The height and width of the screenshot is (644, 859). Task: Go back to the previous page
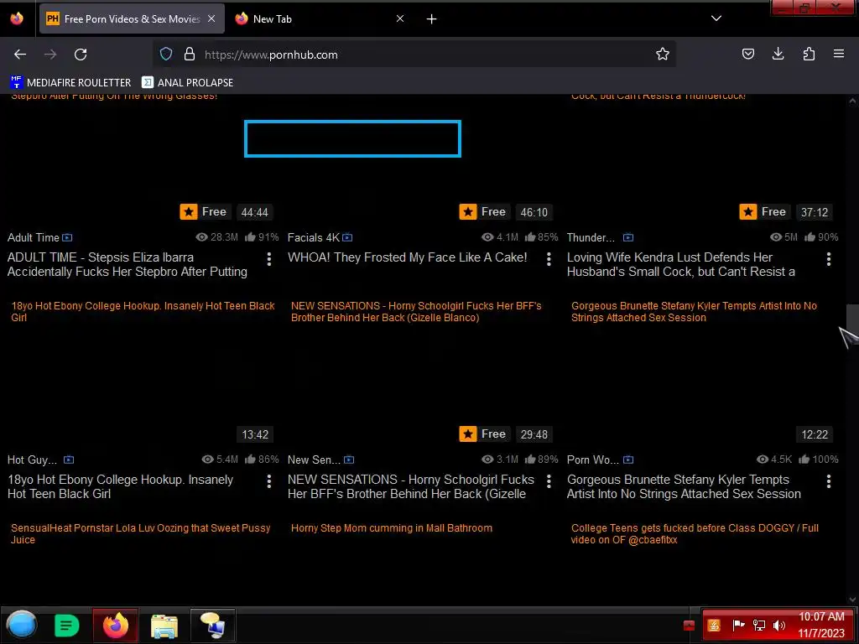pyautogui.click(x=20, y=55)
